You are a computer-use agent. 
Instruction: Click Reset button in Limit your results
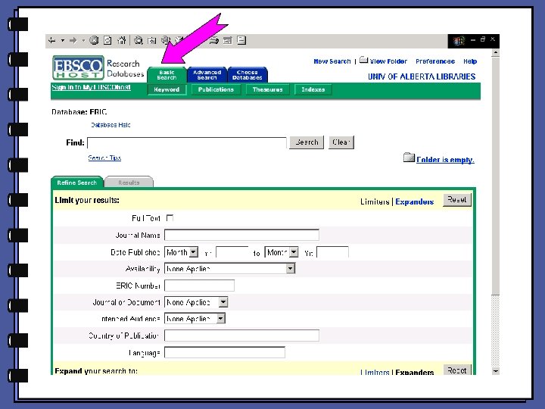457,200
